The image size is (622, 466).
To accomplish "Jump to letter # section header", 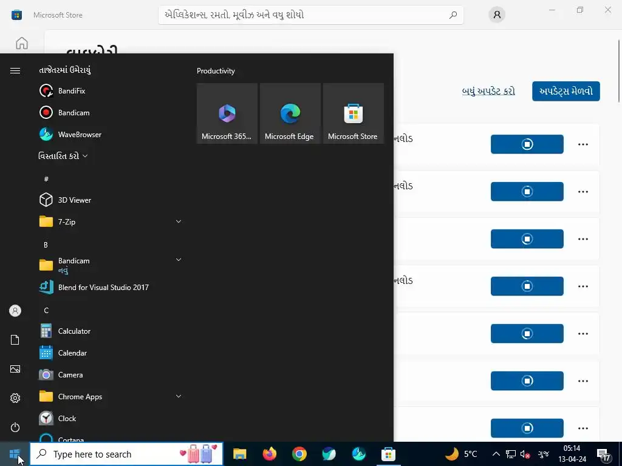I will coord(46,179).
